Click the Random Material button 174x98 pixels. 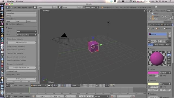pyautogui.click(x=21, y=71)
